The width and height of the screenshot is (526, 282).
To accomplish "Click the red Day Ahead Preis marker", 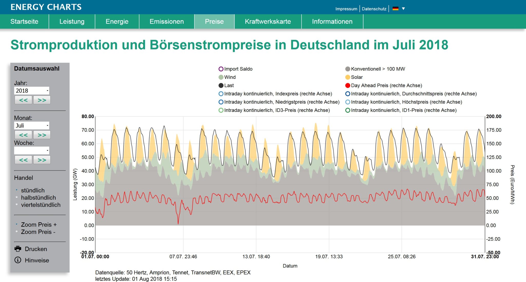I will pyautogui.click(x=347, y=85).
